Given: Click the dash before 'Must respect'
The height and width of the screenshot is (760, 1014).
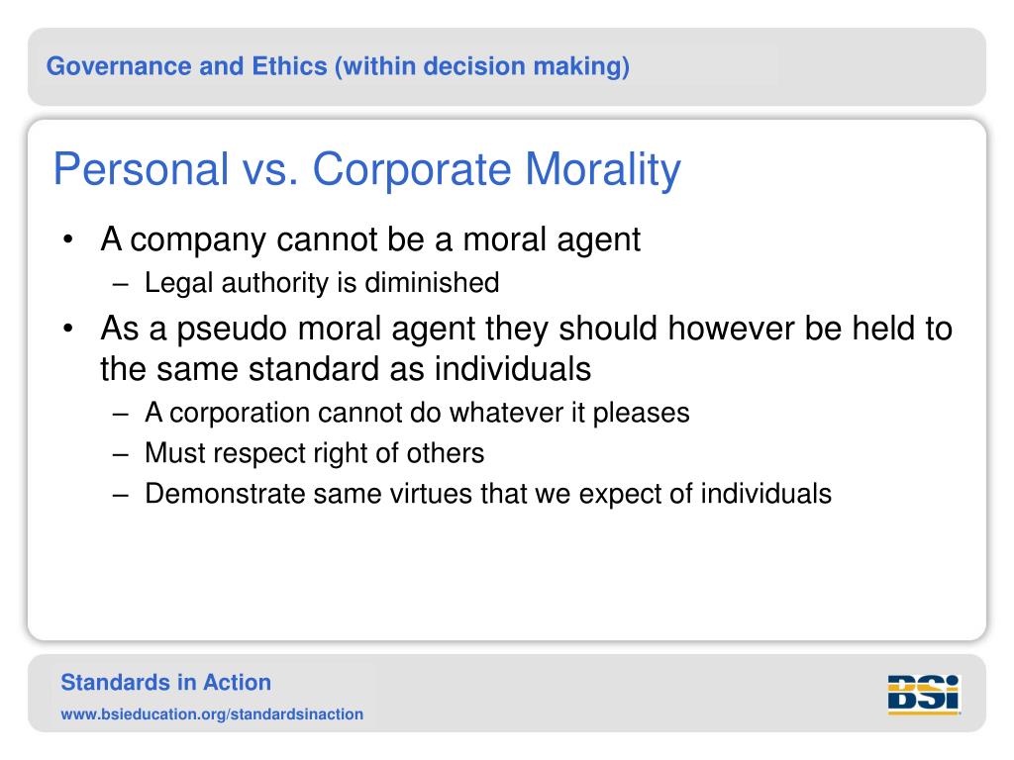Looking at the screenshot, I should point(120,455).
